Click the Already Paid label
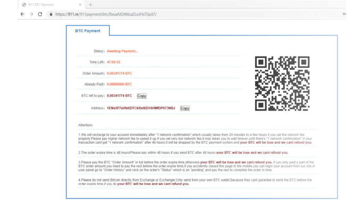The width and height of the screenshot is (362, 200). click(x=94, y=84)
